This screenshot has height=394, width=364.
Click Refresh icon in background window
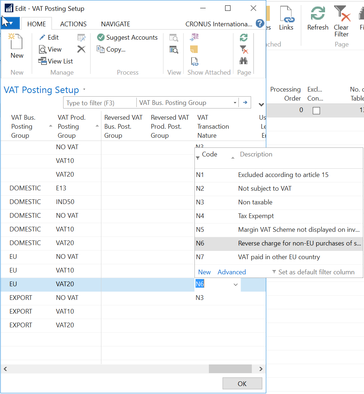pos(318,13)
